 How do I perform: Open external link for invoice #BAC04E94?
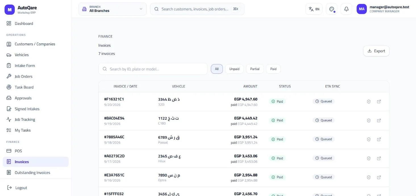(379, 121)
